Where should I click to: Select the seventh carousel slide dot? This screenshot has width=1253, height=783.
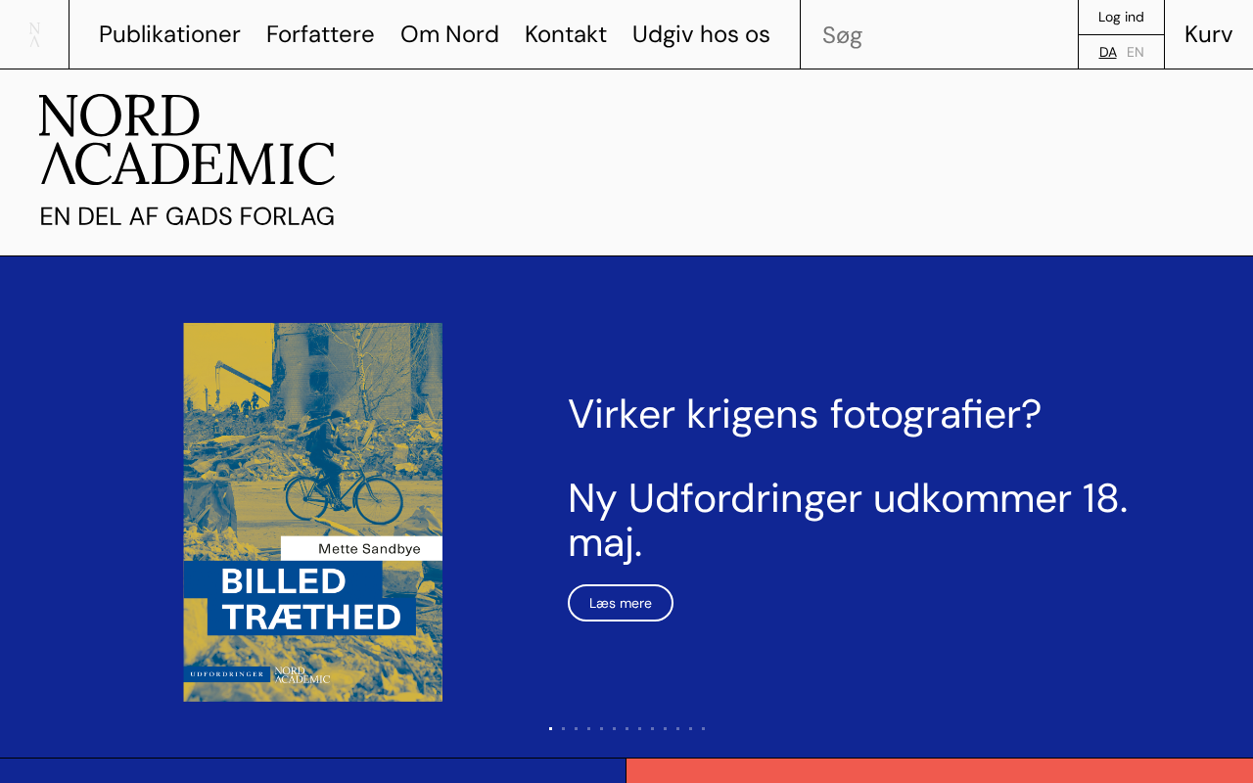pyautogui.click(x=626, y=728)
